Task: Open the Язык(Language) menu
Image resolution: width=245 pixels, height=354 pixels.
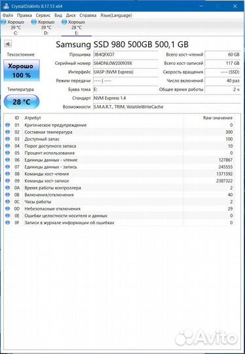Action: (x=116, y=15)
